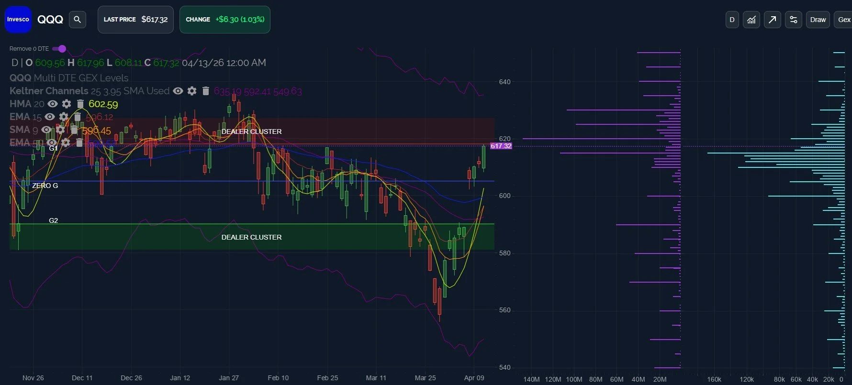
Task: Hide the EMA 15 indicator
Action: pos(50,117)
